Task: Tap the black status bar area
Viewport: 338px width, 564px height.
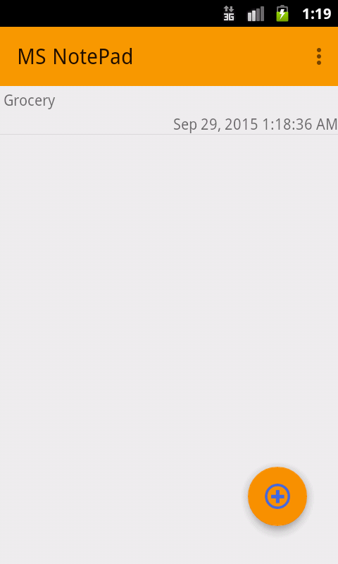Action: (108, 13)
